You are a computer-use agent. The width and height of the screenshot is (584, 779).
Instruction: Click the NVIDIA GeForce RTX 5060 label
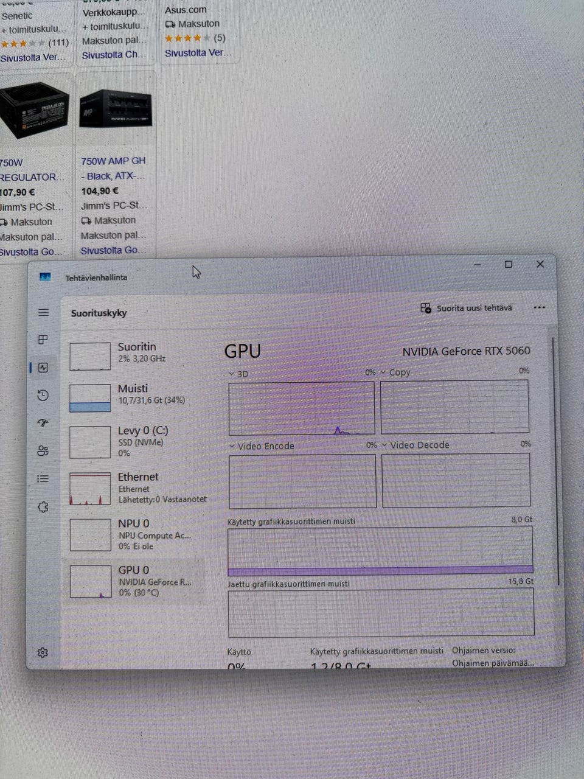pos(466,351)
